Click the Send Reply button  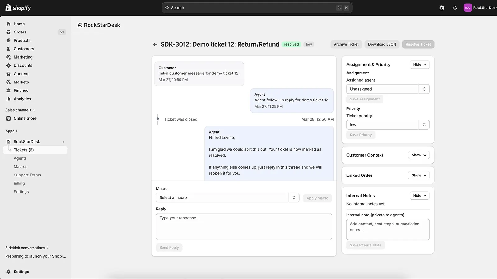pos(169,248)
